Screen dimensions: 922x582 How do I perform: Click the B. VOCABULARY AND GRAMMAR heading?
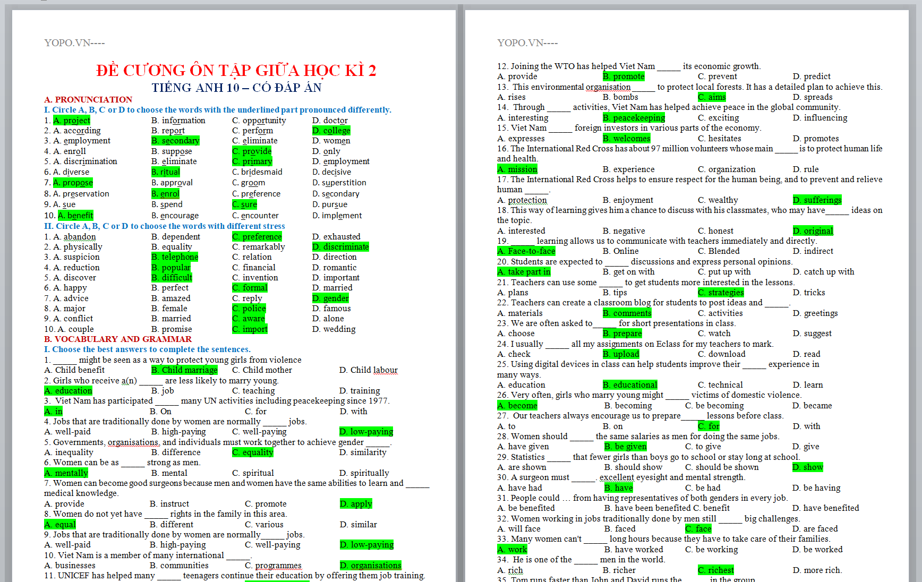(x=118, y=339)
